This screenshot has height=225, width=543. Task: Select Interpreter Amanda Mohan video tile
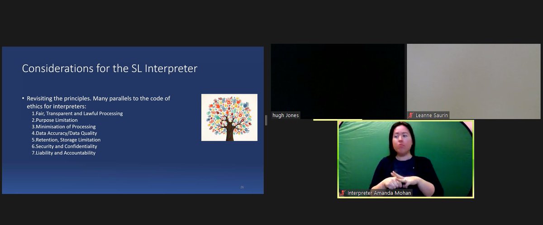click(x=406, y=159)
